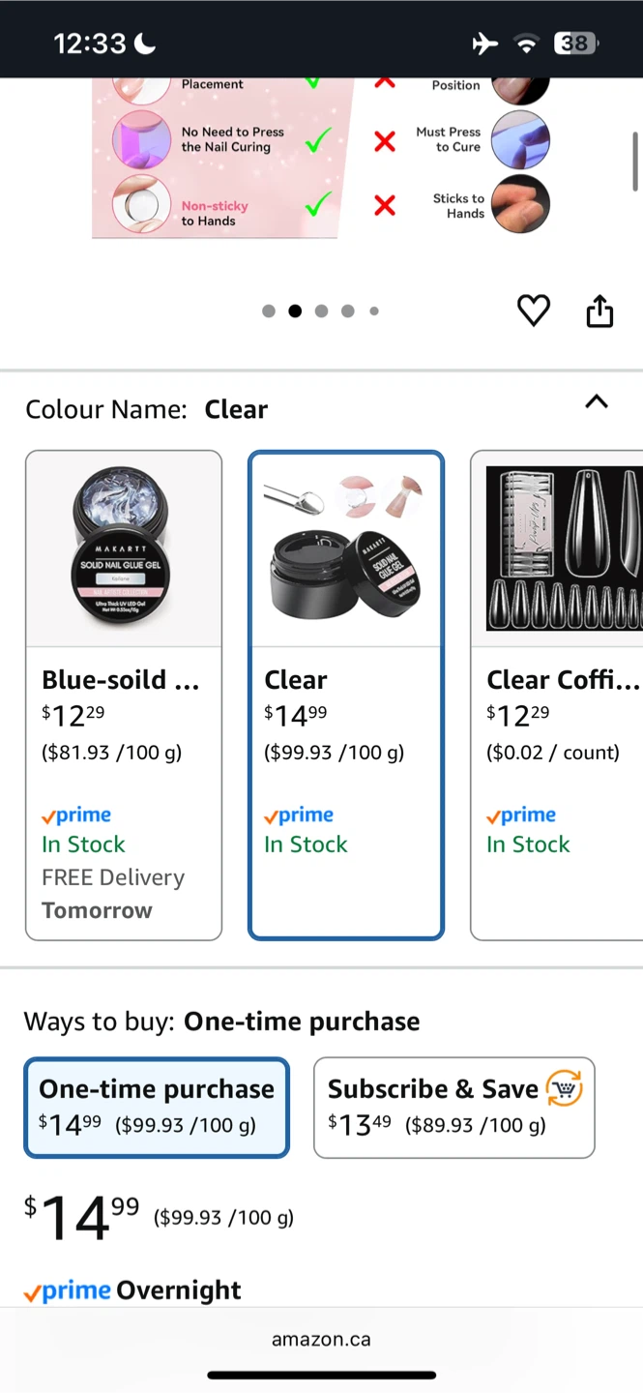Collapse the Colour Name section chevron
Viewport: 643px width, 1393px height.
coord(597,402)
